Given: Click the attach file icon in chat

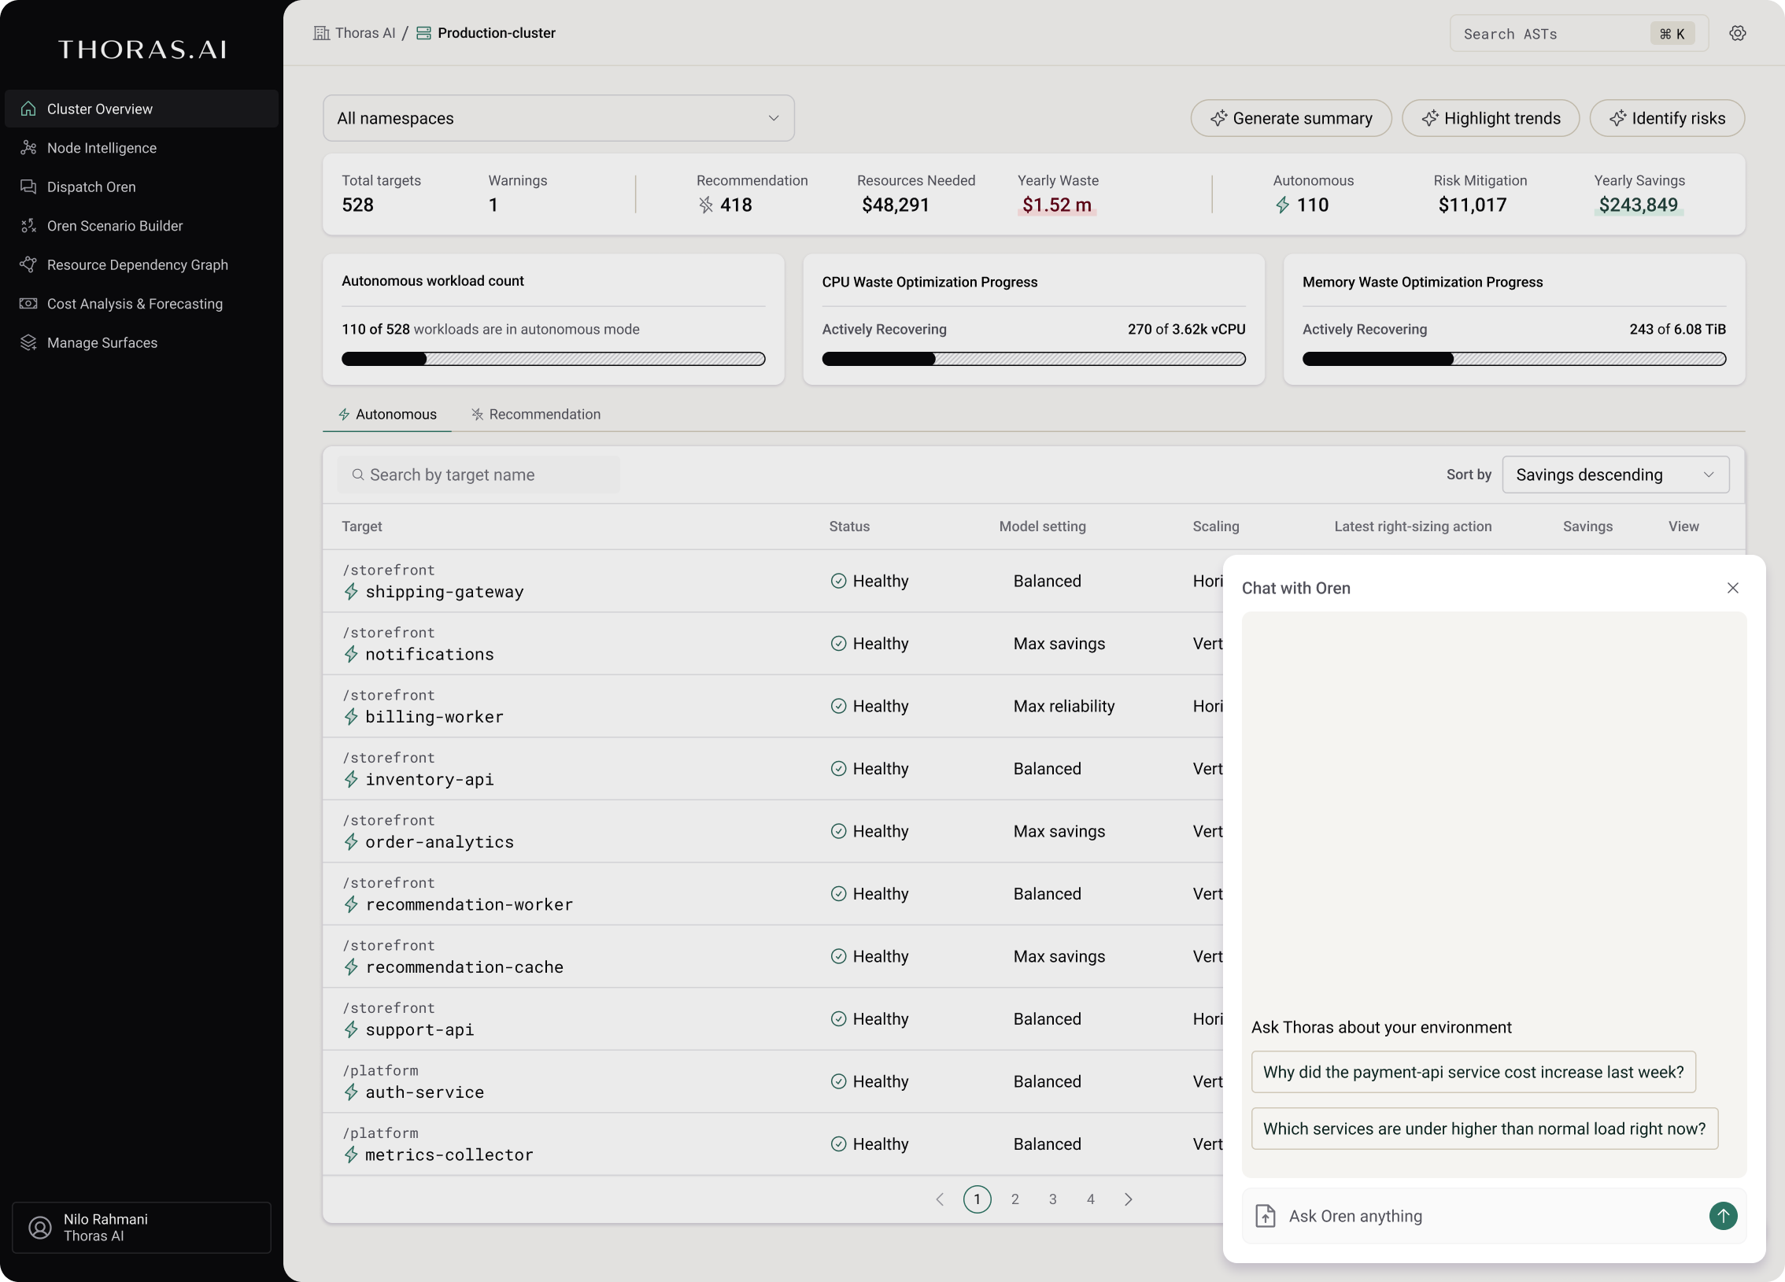Looking at the screenshot, I should [1266, 1216].
